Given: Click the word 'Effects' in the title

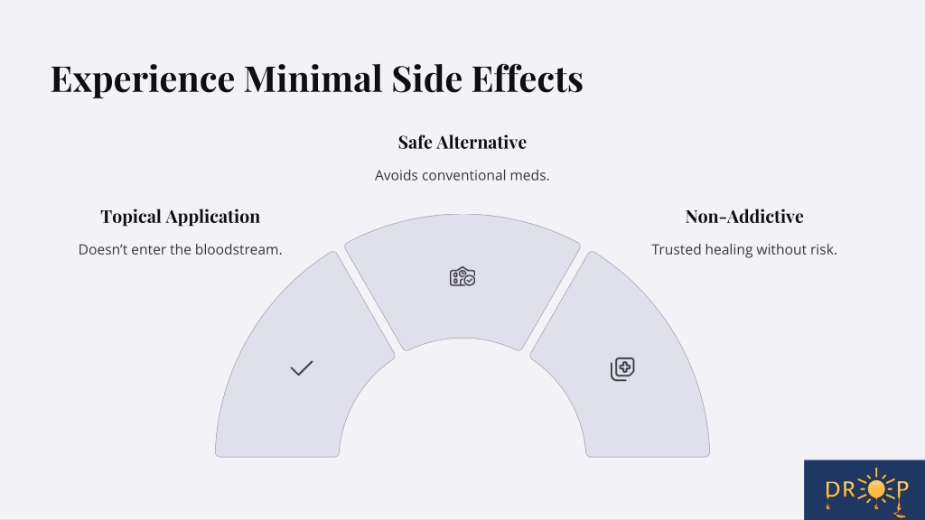Looking at the screenshot, I should (x=528, y=79).
